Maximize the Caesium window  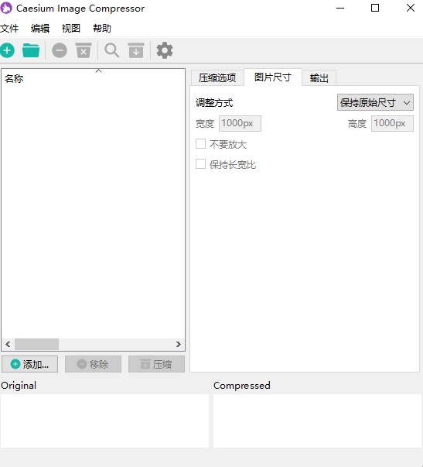(x=375, y=9)
